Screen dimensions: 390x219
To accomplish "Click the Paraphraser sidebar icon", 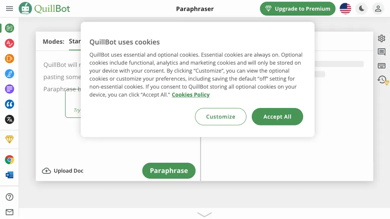I will [x=10, y=28].
